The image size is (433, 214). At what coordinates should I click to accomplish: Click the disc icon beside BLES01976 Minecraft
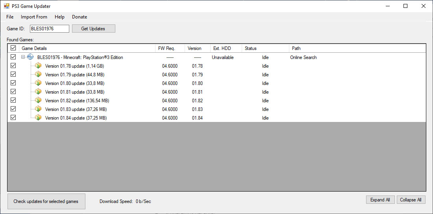30,57
